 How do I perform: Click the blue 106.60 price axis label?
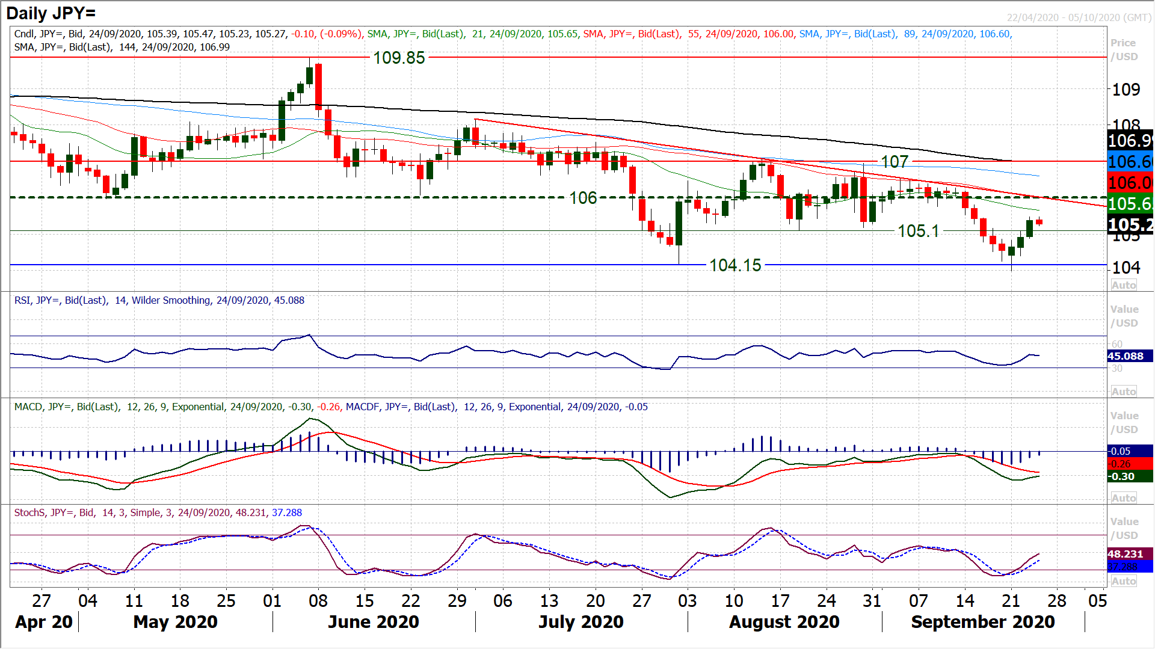point(1130,161)
